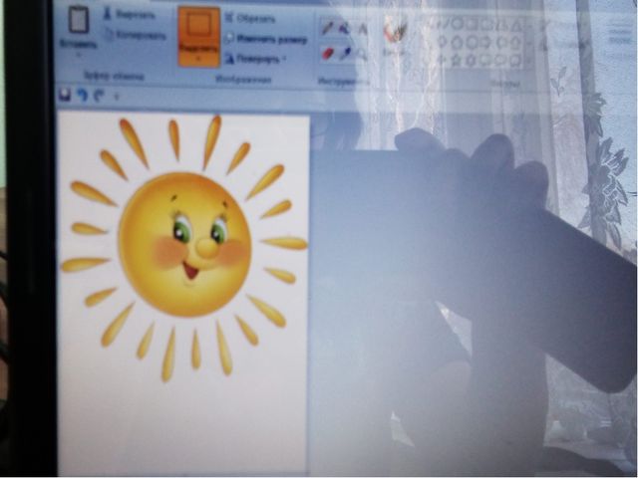Viewport: 638px width, 478px height.
Task: Select the Cloud callout shape
Action: coord(515,61)
